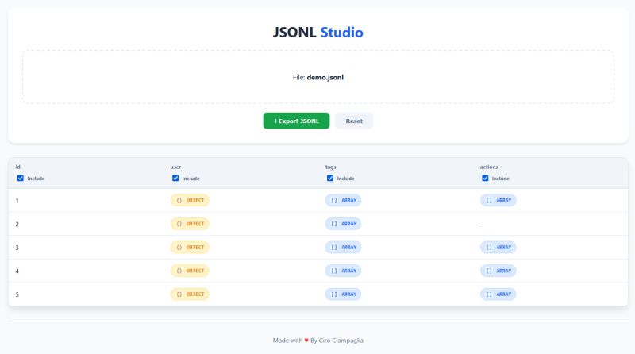This screenshot has height=354, width=635.
Task: Uncheck Include for the id column
Action: [21, 179]
